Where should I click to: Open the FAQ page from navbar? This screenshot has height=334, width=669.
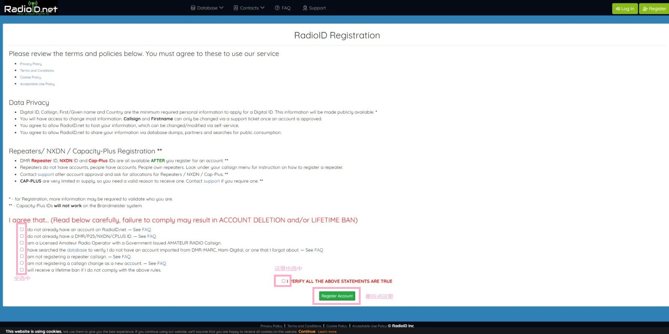[x=283, y=8]
